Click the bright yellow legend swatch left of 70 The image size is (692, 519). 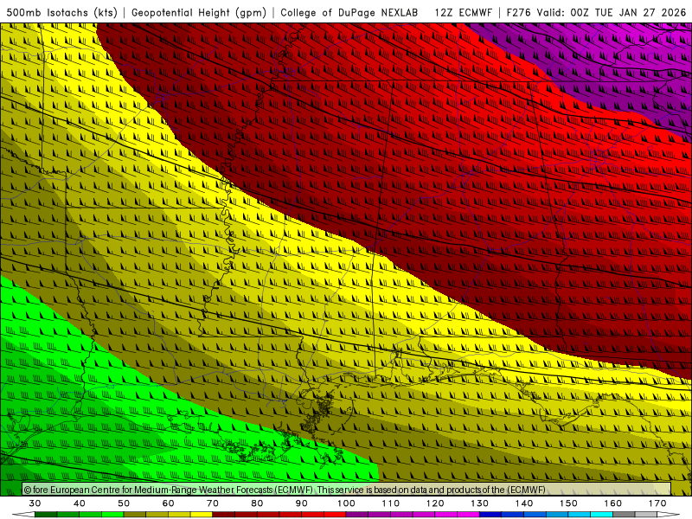coord(202,515)
